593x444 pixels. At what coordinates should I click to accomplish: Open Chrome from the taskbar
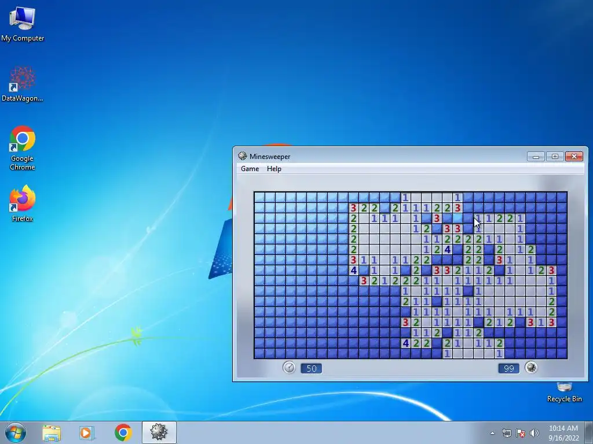[123, 432]
